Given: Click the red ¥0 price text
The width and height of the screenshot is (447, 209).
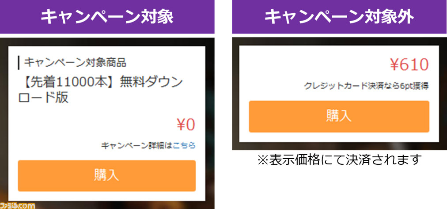Looking at the screenshot, I should point(186,125).
